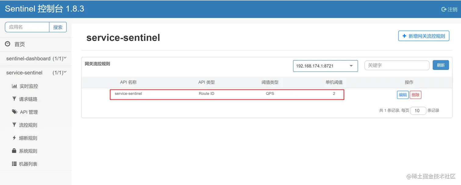Click the filter icon beside 请求链路
This screenshot has height=185, width=461.
pyautogui.click(x=14, y=99)
